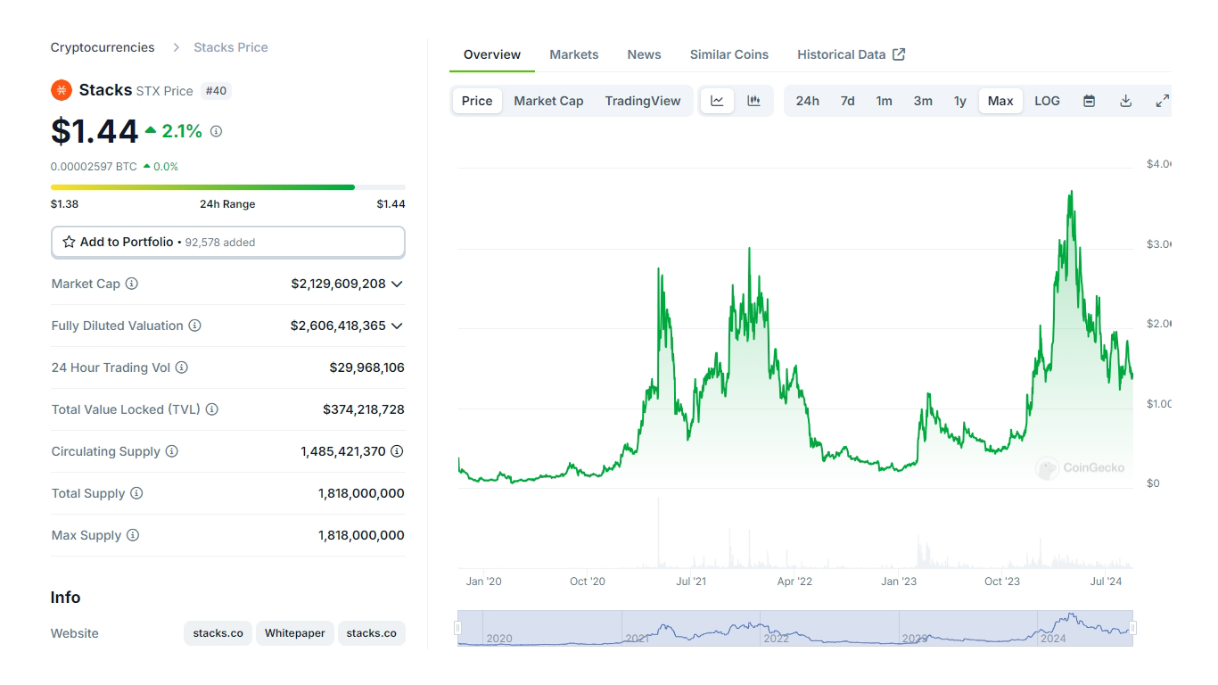Click the $374,218,728 TVL value
Screen dimensions: 1218x685
[364, 409]
